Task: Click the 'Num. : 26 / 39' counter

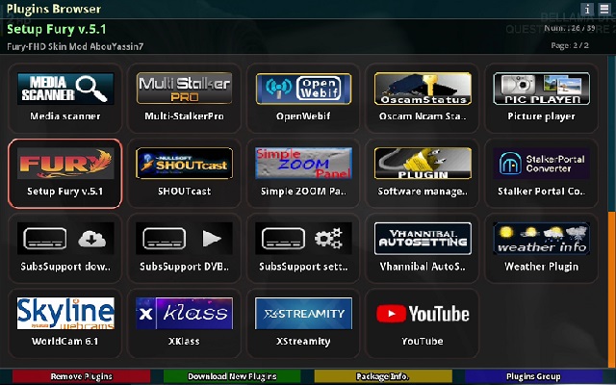Action: [x=569, y=28]
